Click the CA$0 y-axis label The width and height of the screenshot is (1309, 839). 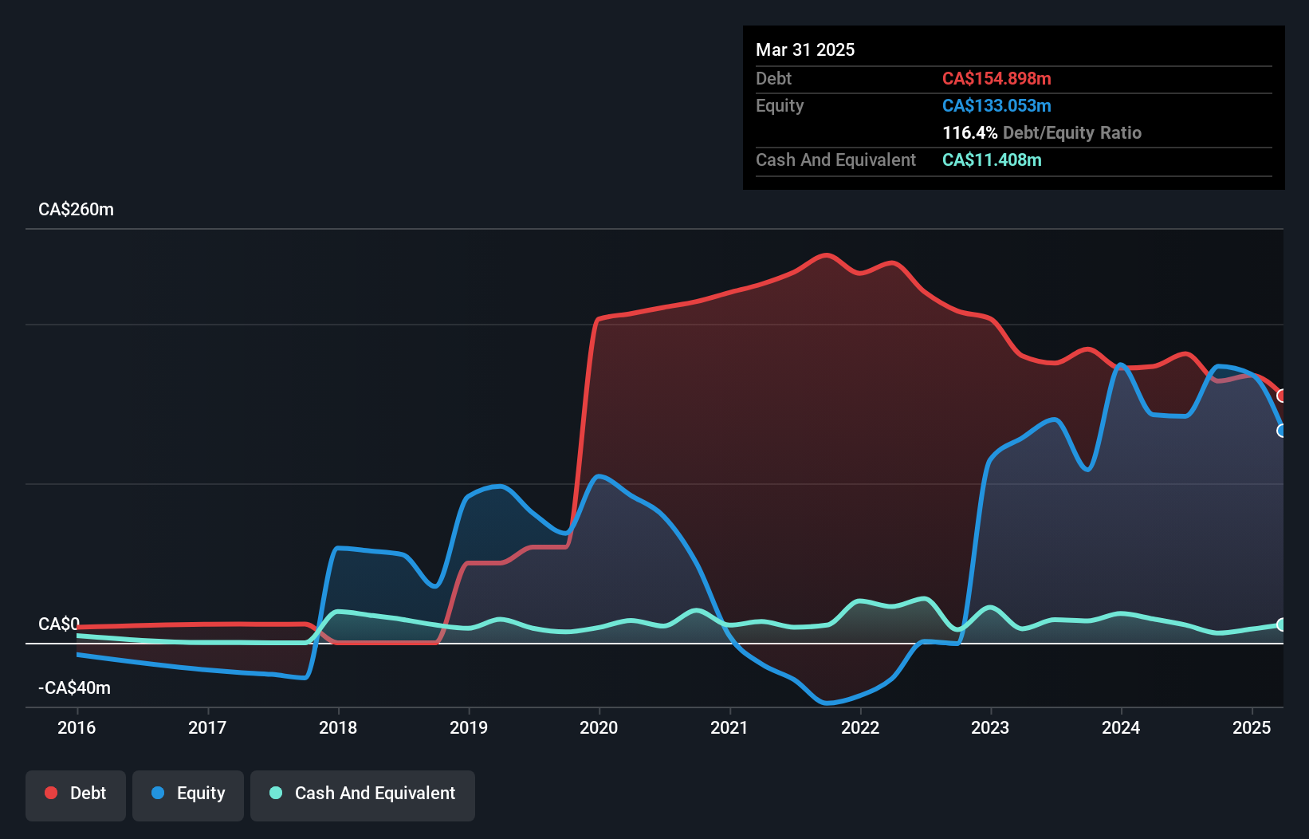tap(59, 624)
